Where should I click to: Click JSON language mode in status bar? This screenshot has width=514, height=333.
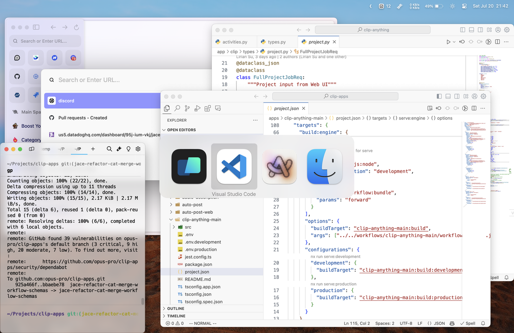click(x=436, y=323)
